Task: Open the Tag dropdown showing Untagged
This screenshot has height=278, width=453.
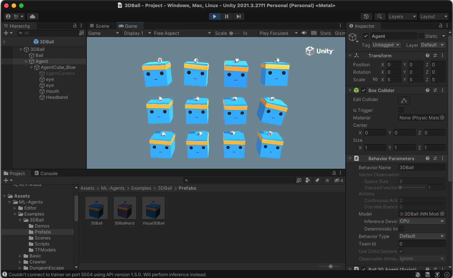Action: point(386,45)
